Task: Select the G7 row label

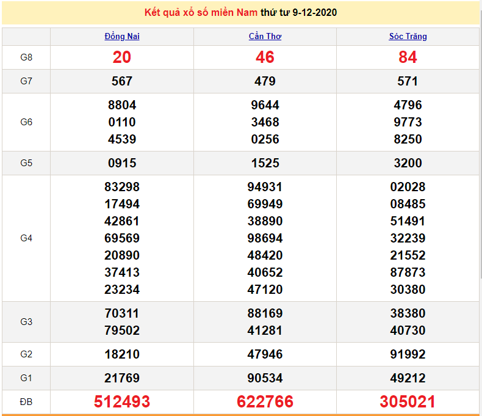Action: click(26, 81)
